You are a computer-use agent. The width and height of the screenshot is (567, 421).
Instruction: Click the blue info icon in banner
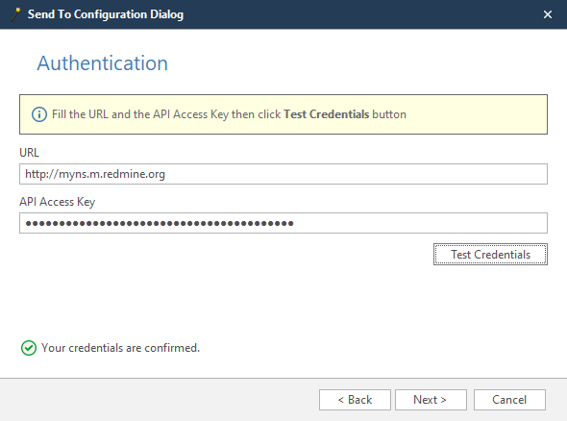pyautogui.click(x=39, y=114)
